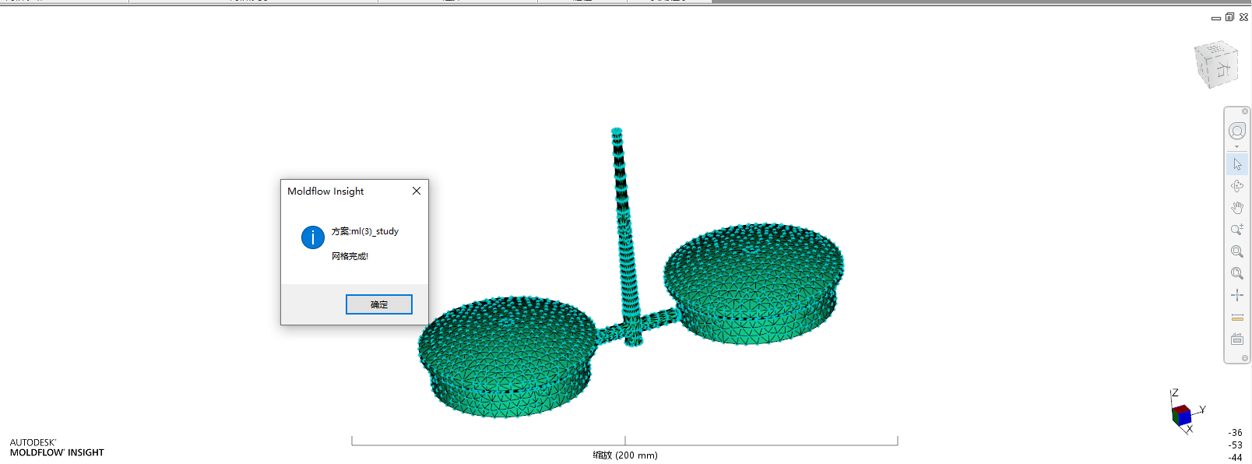
Task: Restore the document view window
Action: pos(1229,17)
